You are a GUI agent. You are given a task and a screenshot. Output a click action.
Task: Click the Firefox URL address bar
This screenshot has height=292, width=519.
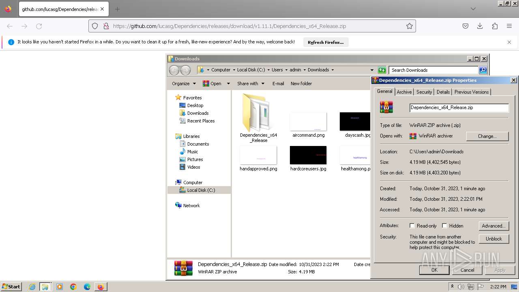[252, 26]
